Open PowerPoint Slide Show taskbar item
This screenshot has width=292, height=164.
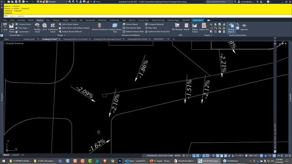tap(184, 161)
